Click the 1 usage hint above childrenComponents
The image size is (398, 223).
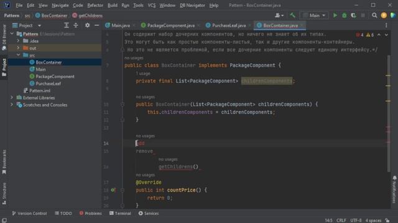[143, 73]
